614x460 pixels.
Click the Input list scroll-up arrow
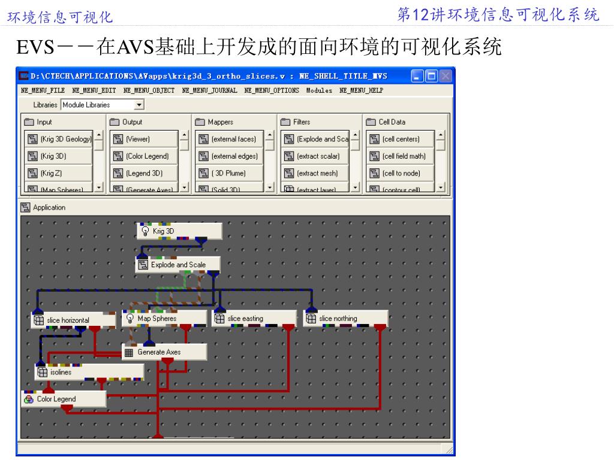click(99, 135)
